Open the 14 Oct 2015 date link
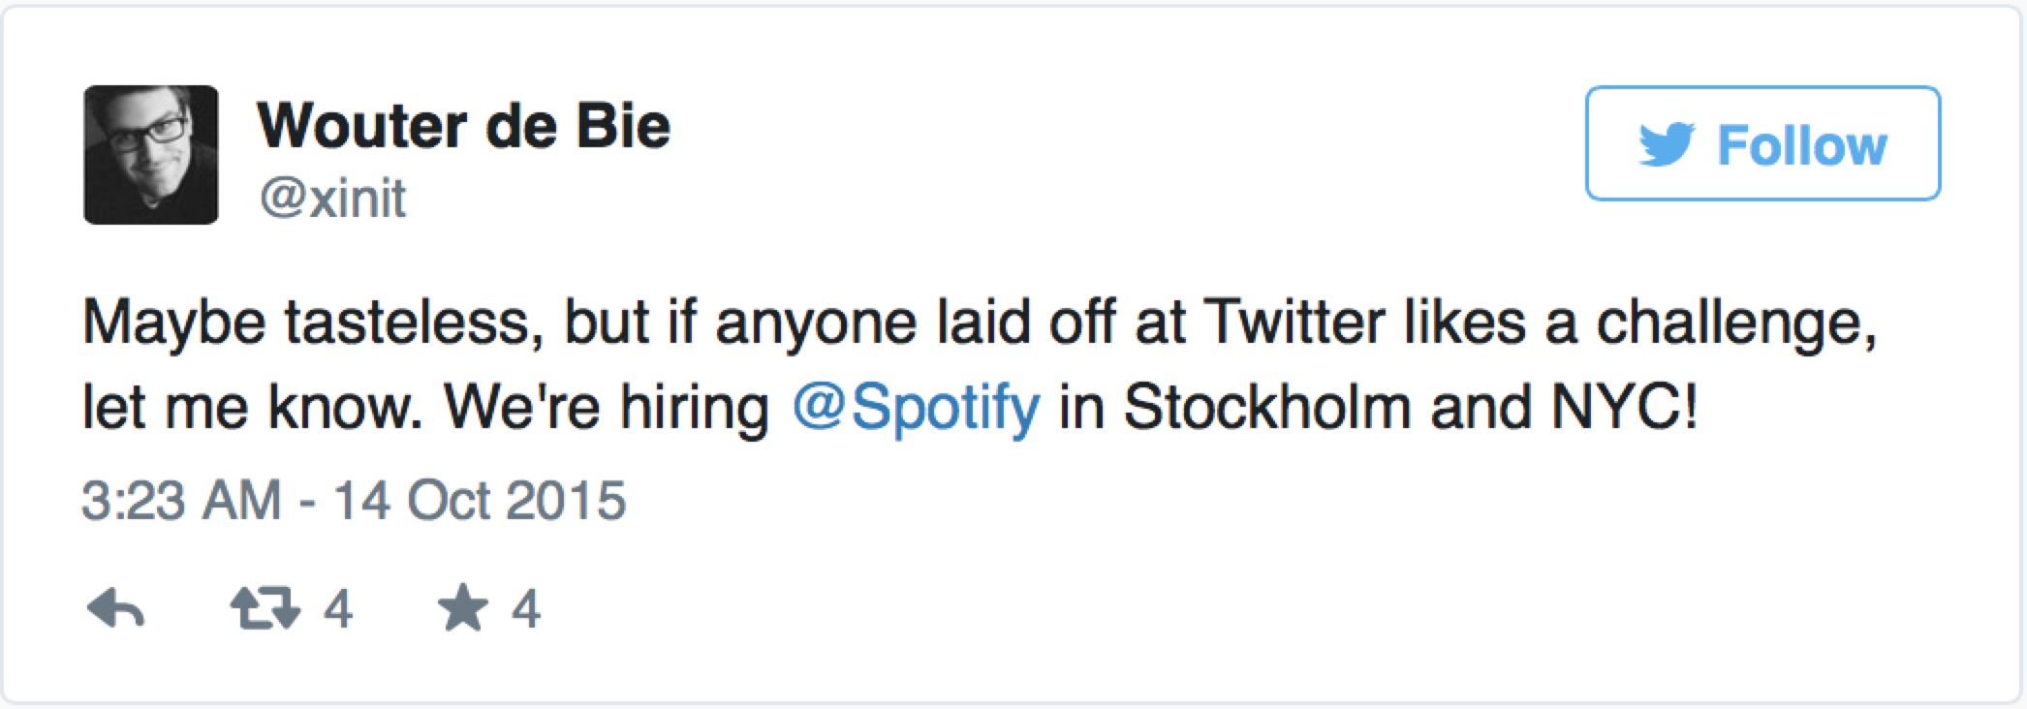The width and height of the screenshot is (2027, 709). [480, 501]
